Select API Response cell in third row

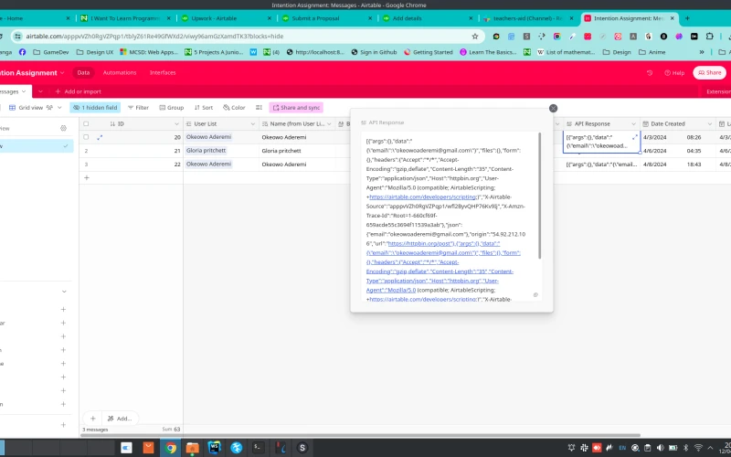[x=601, y=165]
